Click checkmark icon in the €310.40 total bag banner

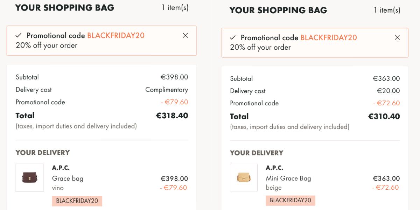point(233,37)
